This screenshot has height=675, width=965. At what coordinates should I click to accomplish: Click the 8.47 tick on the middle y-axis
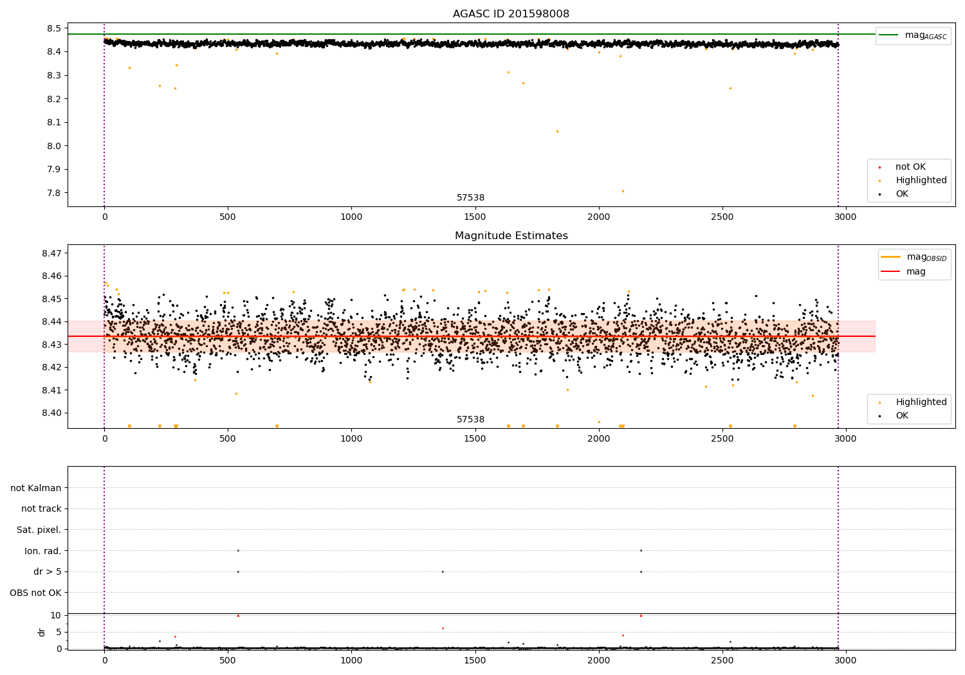51,253
